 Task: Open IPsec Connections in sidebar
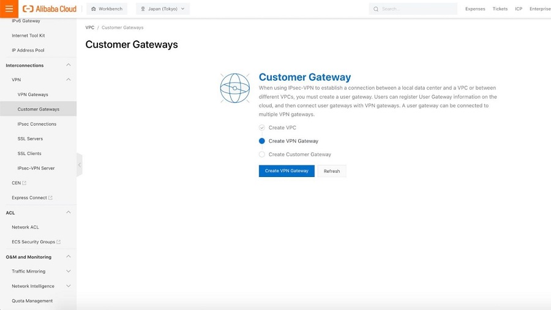tap(38, 124)
